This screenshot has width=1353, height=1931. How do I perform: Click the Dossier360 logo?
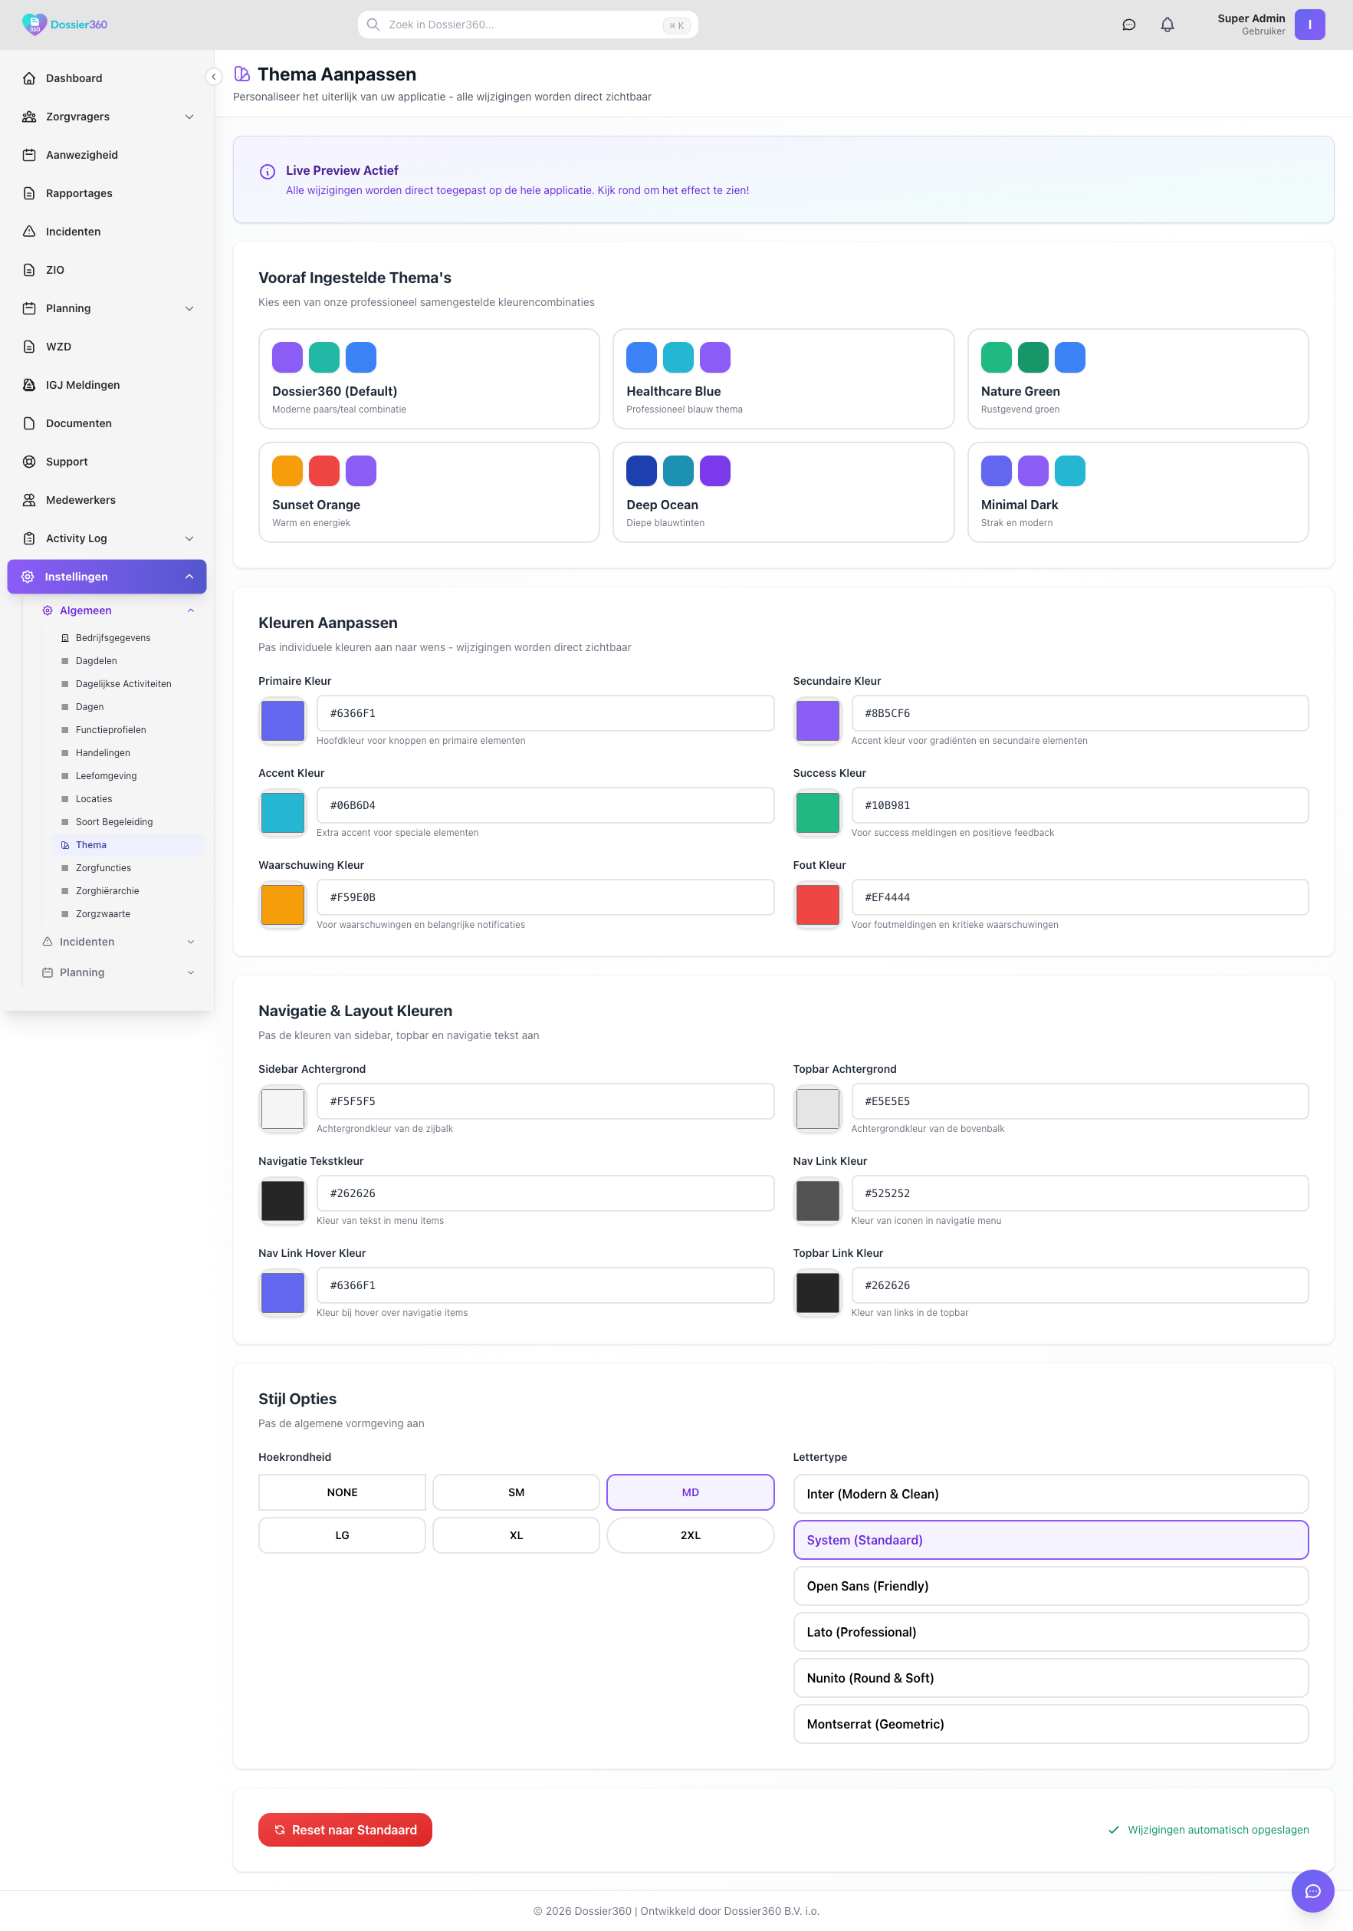[x=64, y=25]
